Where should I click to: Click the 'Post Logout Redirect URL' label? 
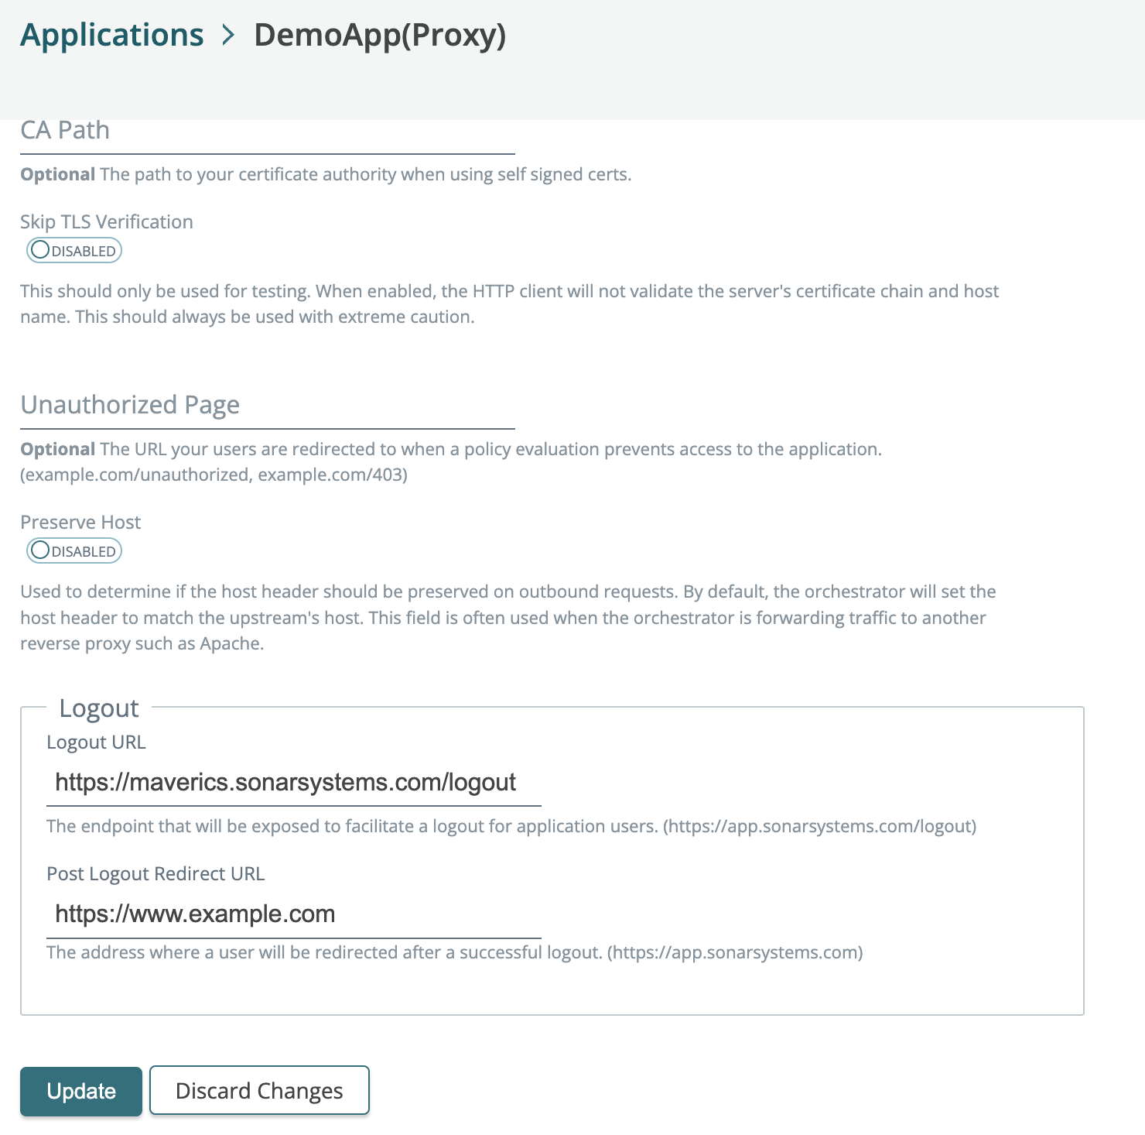[156, 874]
